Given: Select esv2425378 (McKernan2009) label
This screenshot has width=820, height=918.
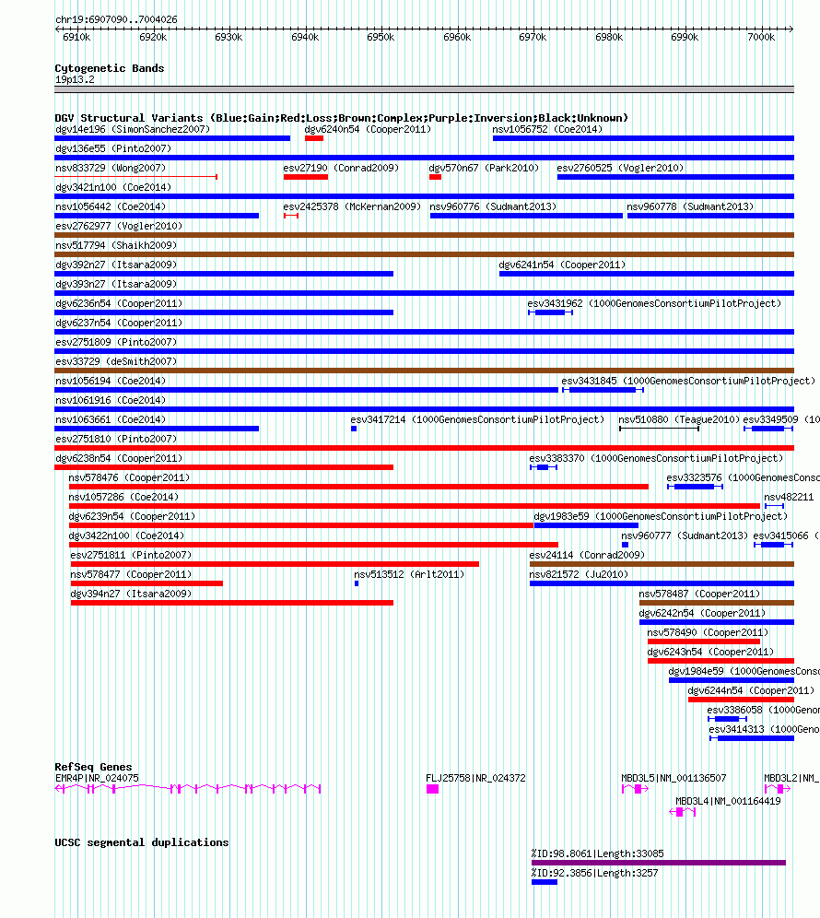Looking at the screenshot, I should pyautogui.click(x=352, y=206).
